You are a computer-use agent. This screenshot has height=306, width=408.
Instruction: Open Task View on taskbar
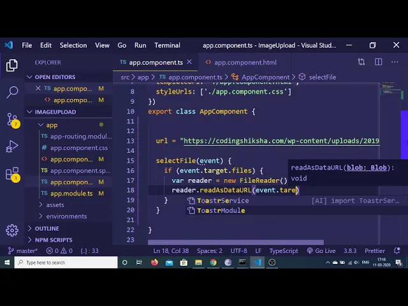coord(139,262)
